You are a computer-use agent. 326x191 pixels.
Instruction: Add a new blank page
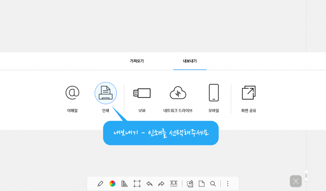(x=201, y=183)
